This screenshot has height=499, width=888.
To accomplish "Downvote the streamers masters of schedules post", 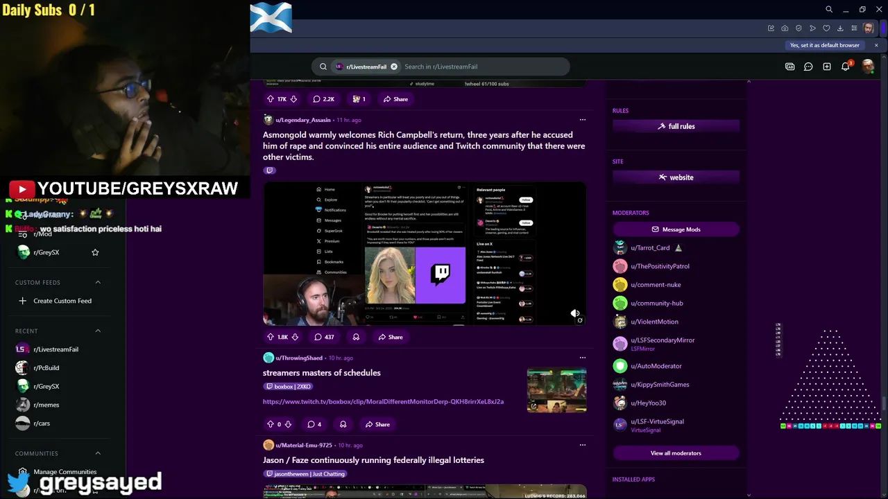I will (288, 424).
